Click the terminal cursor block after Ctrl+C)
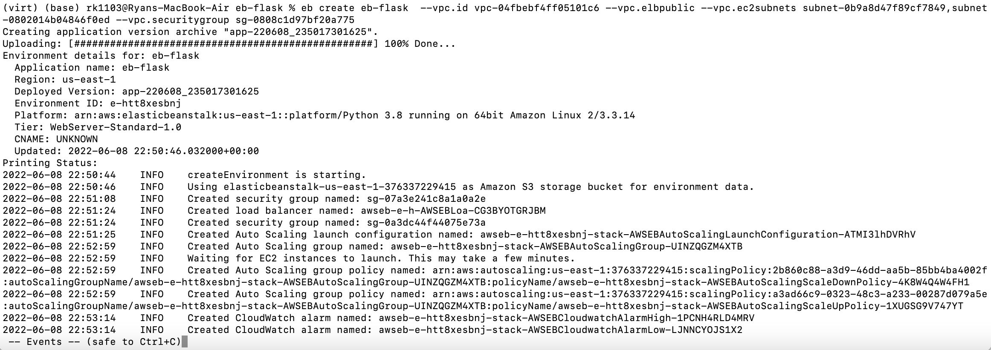The width and height of the screenshot is (991, 350). pyautogui.click(x=185, y=341)
